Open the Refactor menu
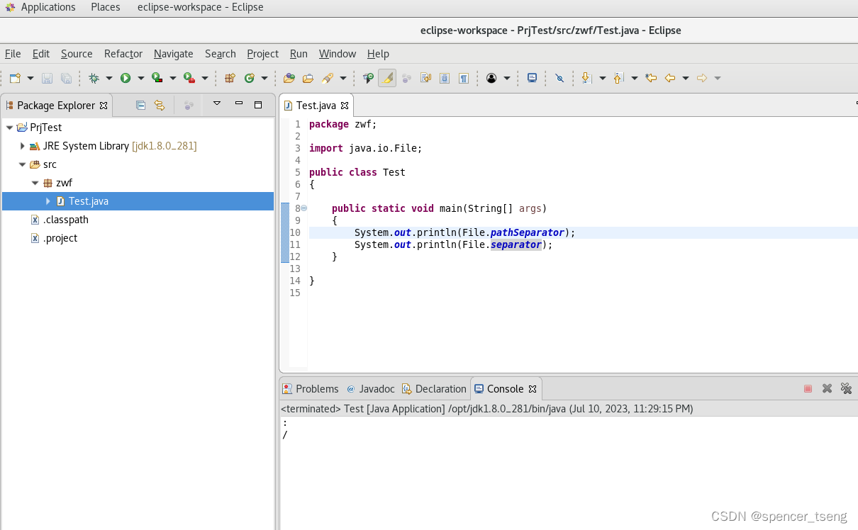Image resolution: width=858 pixels, height=530 pixels. (x=123, y=54)
